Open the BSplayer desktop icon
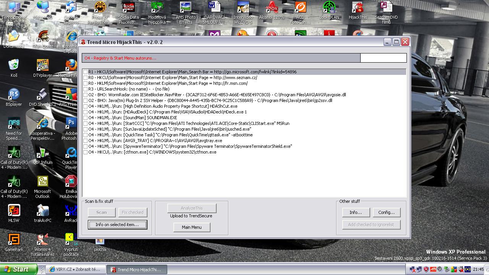 [x=14, y=95]
